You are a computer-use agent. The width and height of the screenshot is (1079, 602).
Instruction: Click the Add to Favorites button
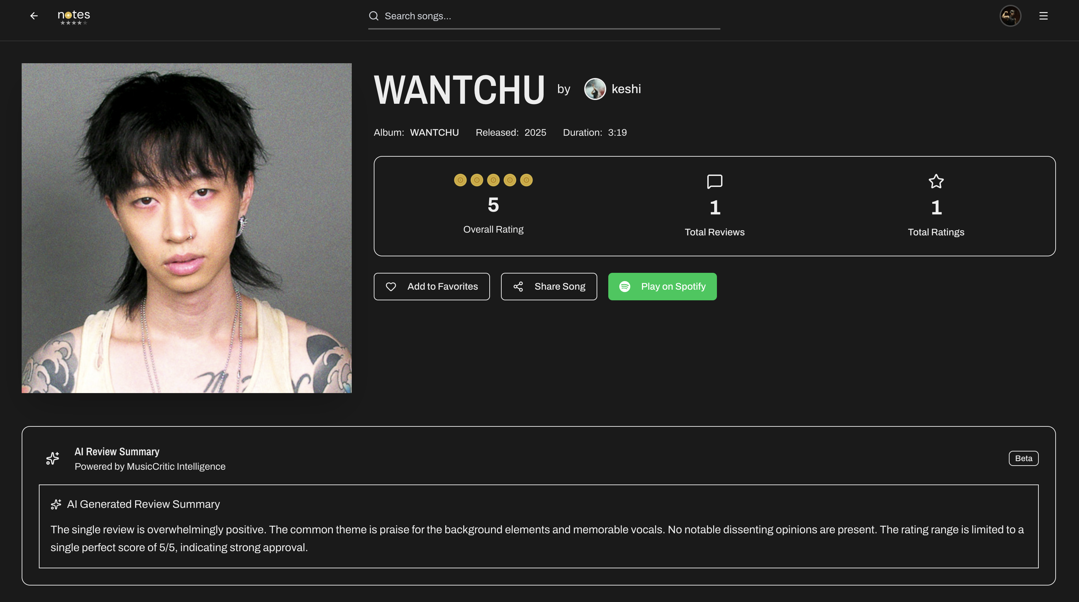432,286
